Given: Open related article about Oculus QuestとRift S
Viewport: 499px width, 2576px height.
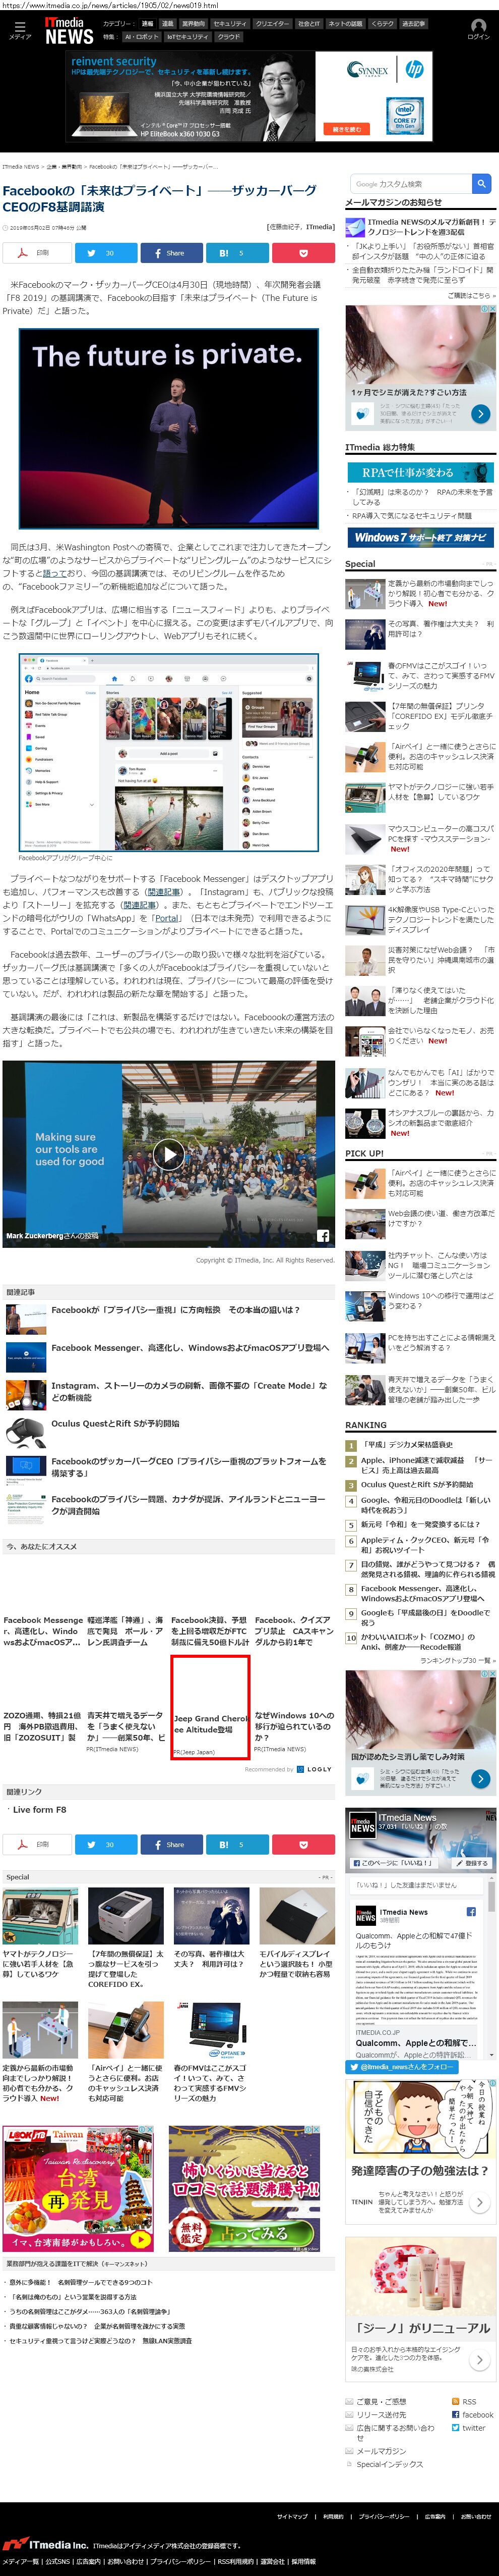Looking at the screenshot, I should [x=116, y=1423].
